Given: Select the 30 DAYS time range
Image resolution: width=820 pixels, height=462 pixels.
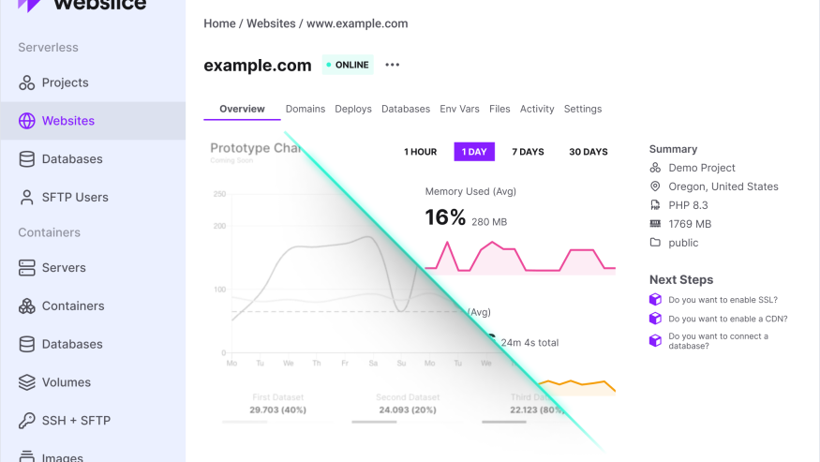Looking at the screenshot, I should tap(588, 152).
